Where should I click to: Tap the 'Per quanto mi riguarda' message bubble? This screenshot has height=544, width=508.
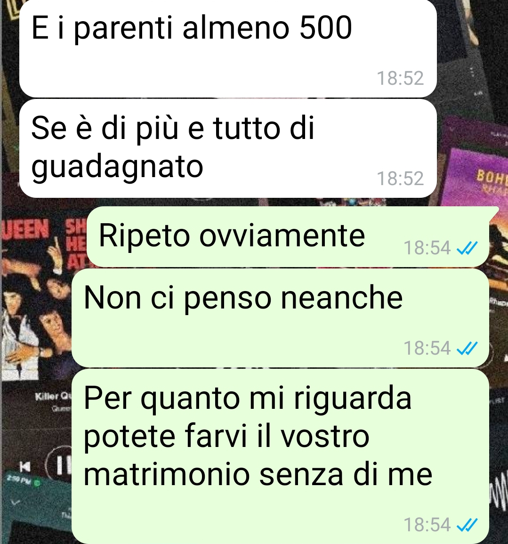pyautogui.click(x=280, y=456)
